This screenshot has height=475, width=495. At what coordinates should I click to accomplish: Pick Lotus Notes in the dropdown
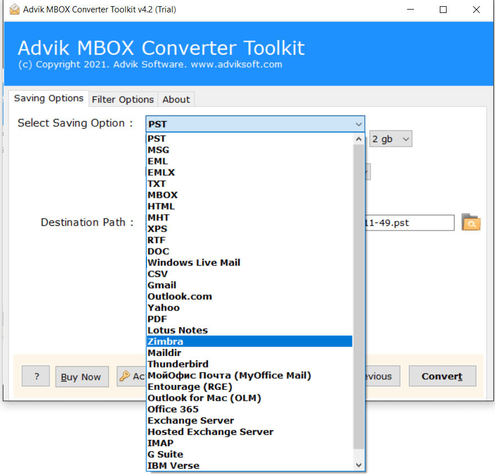(x=249, y=330)
